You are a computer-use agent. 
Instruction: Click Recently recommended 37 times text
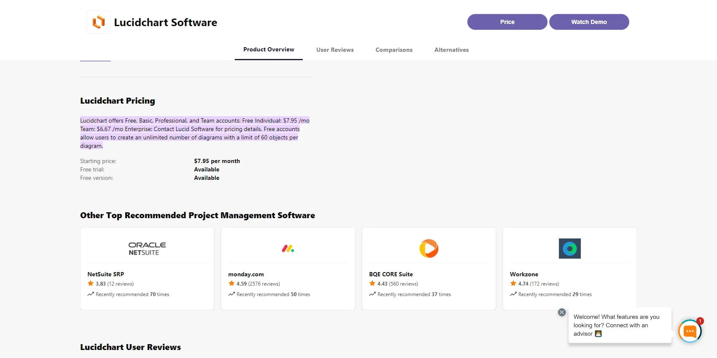click(414, 294)
